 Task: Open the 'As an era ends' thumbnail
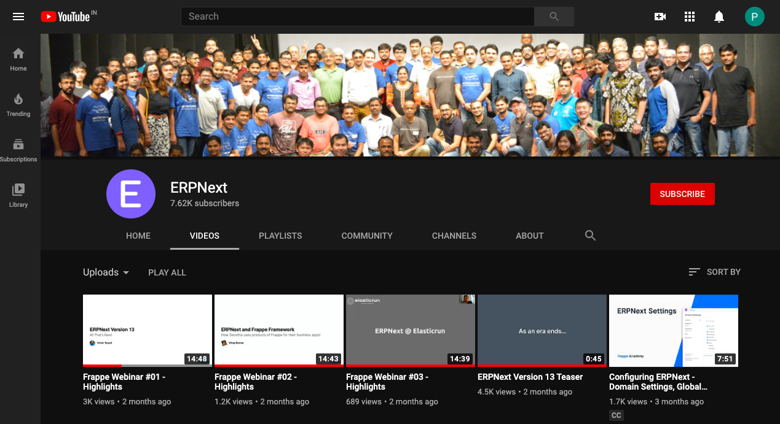[542, 331]
